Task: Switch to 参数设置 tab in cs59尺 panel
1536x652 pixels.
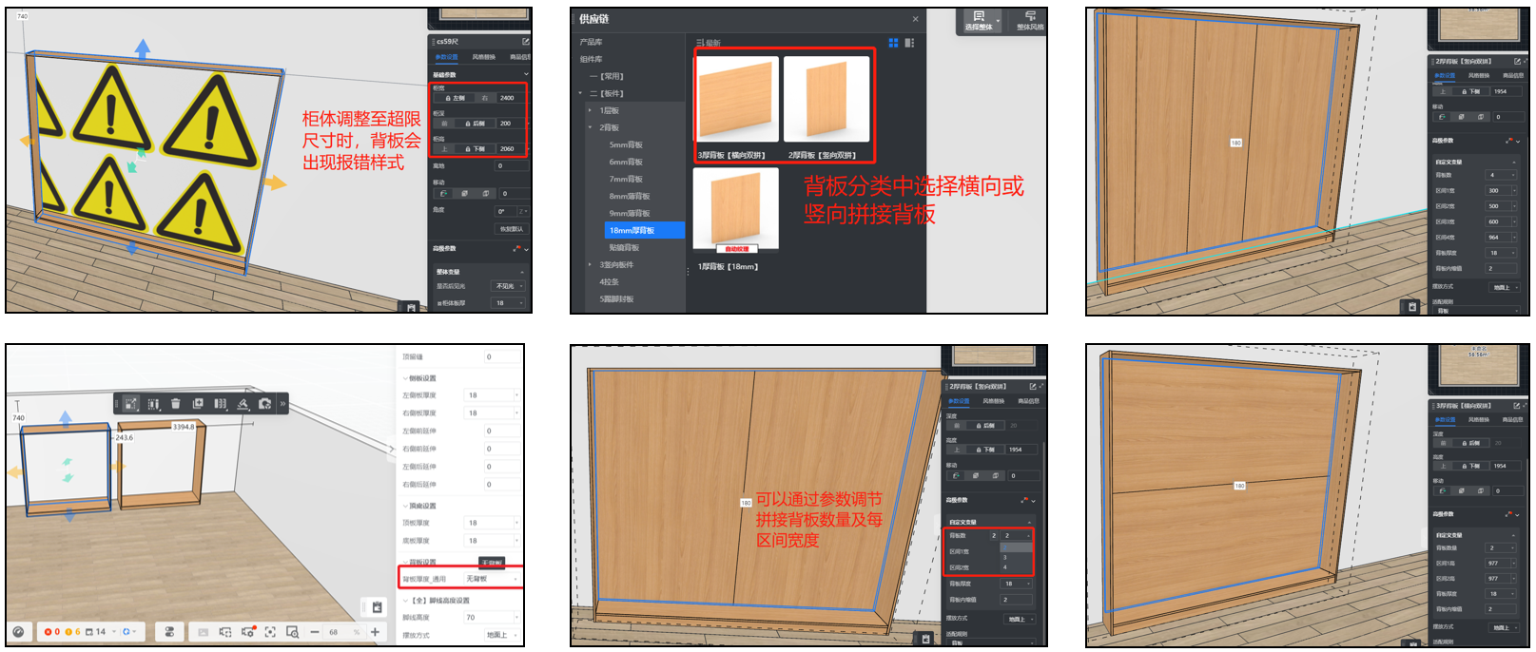Action: [446, 57]
